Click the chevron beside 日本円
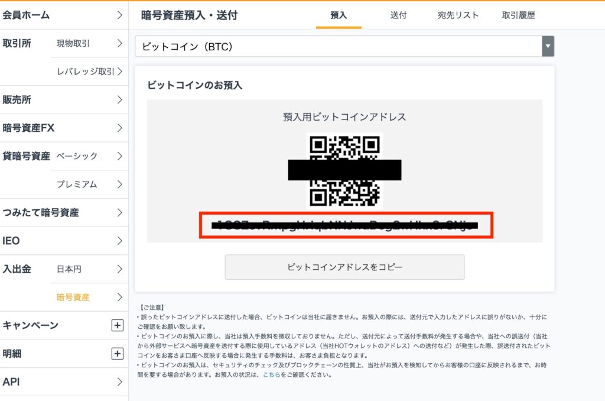The height and width of the screenshot is (401, 605). [x=119, y=269]
